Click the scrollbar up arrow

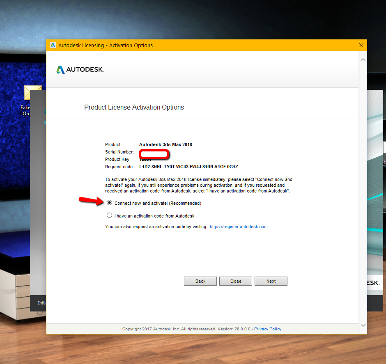tap(363, 60)
